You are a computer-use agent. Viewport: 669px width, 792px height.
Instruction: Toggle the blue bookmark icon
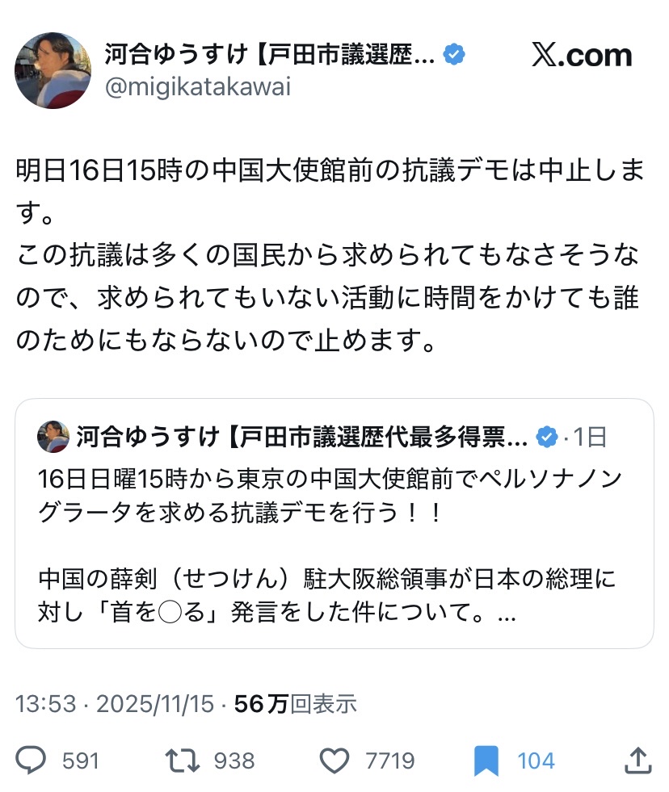click(486, 760)
